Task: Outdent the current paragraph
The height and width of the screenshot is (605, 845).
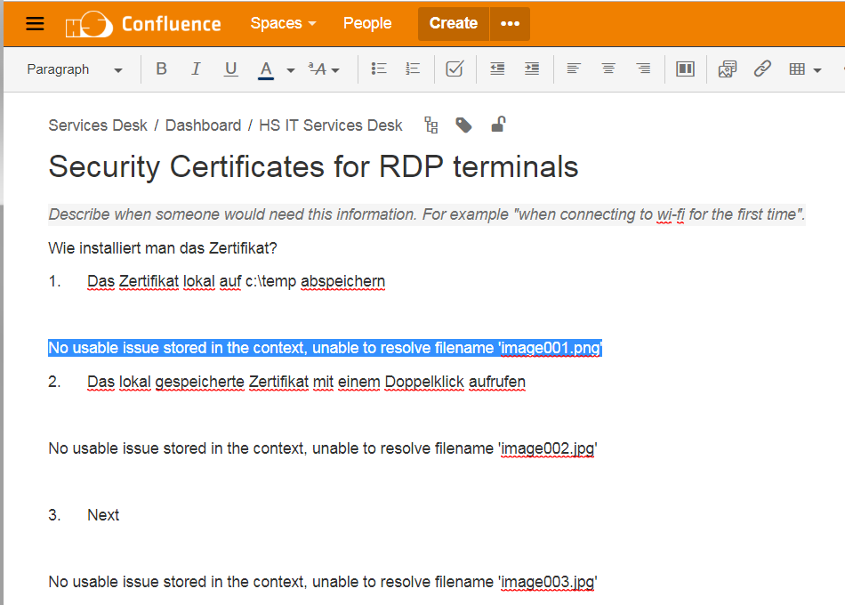Action: point(497,69)
